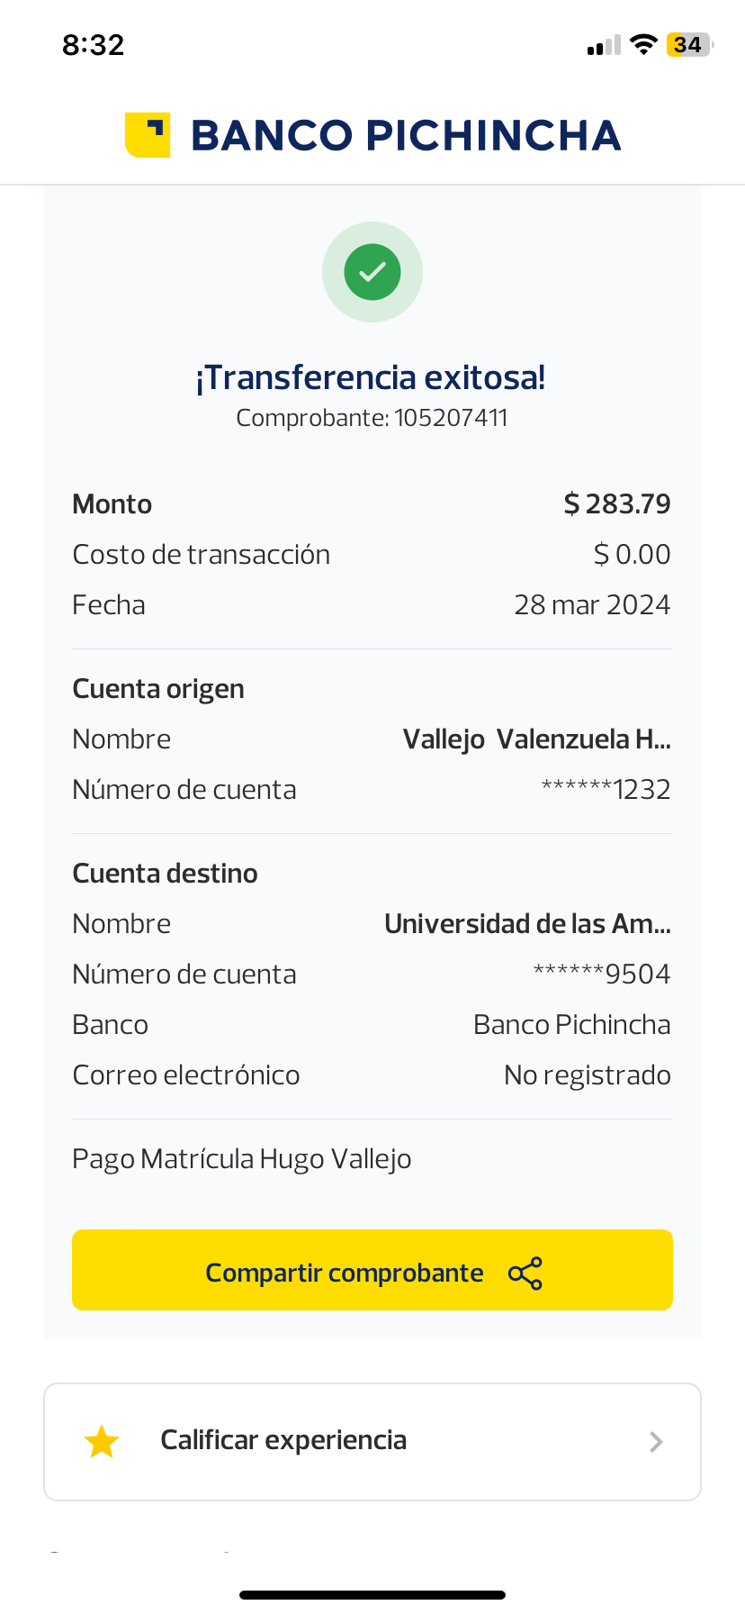Tap the yellow star rating icon

(x=102, y=1442)
